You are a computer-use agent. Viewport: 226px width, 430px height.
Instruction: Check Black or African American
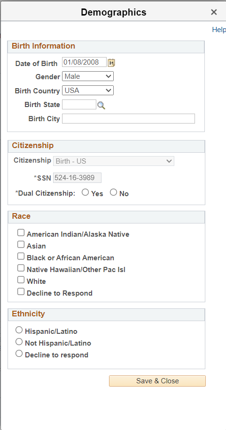click(21, 256)
